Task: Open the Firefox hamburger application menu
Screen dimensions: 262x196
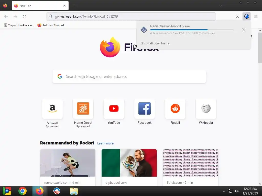Action: [256, 16]
